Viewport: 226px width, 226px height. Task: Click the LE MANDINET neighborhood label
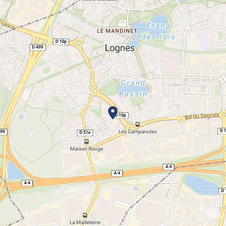(x=117, y=31)
